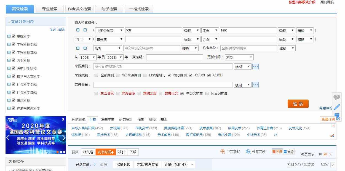
Task: Check the 全部期刊 source checkbox
Action: tap(96, 75)
